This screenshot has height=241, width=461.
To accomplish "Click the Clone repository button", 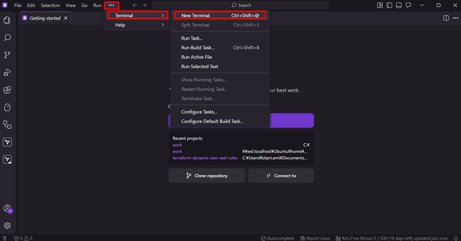I will (x=207, y=176).
